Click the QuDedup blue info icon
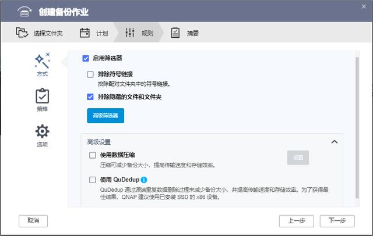 (144, 180)
